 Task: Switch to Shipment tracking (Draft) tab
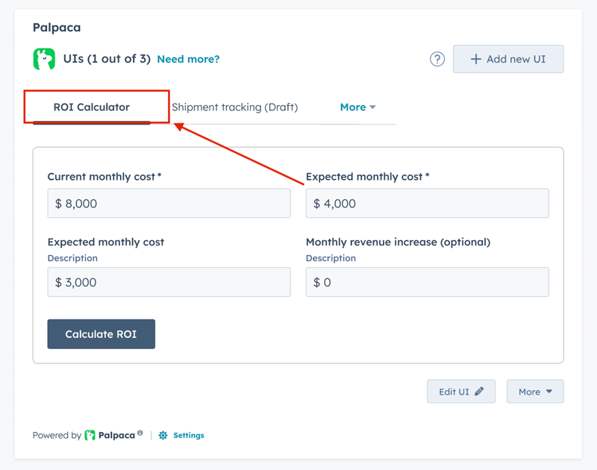(x=234, y=107)
